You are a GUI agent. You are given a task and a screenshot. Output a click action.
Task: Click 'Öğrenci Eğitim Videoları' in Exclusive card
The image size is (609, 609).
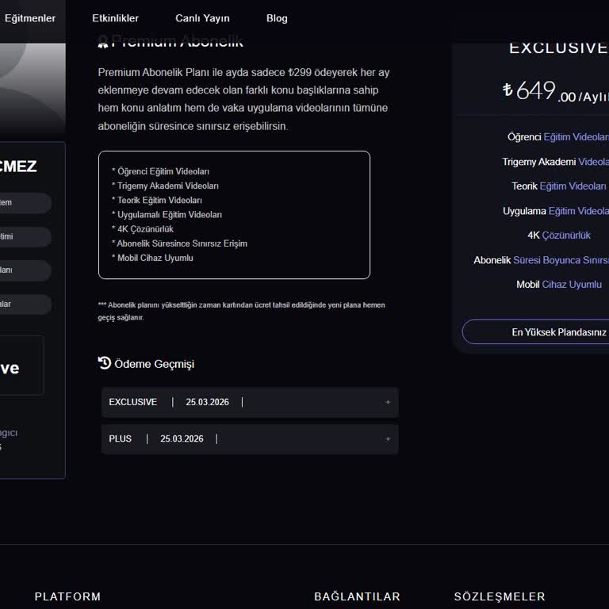[x=558, y=137]
